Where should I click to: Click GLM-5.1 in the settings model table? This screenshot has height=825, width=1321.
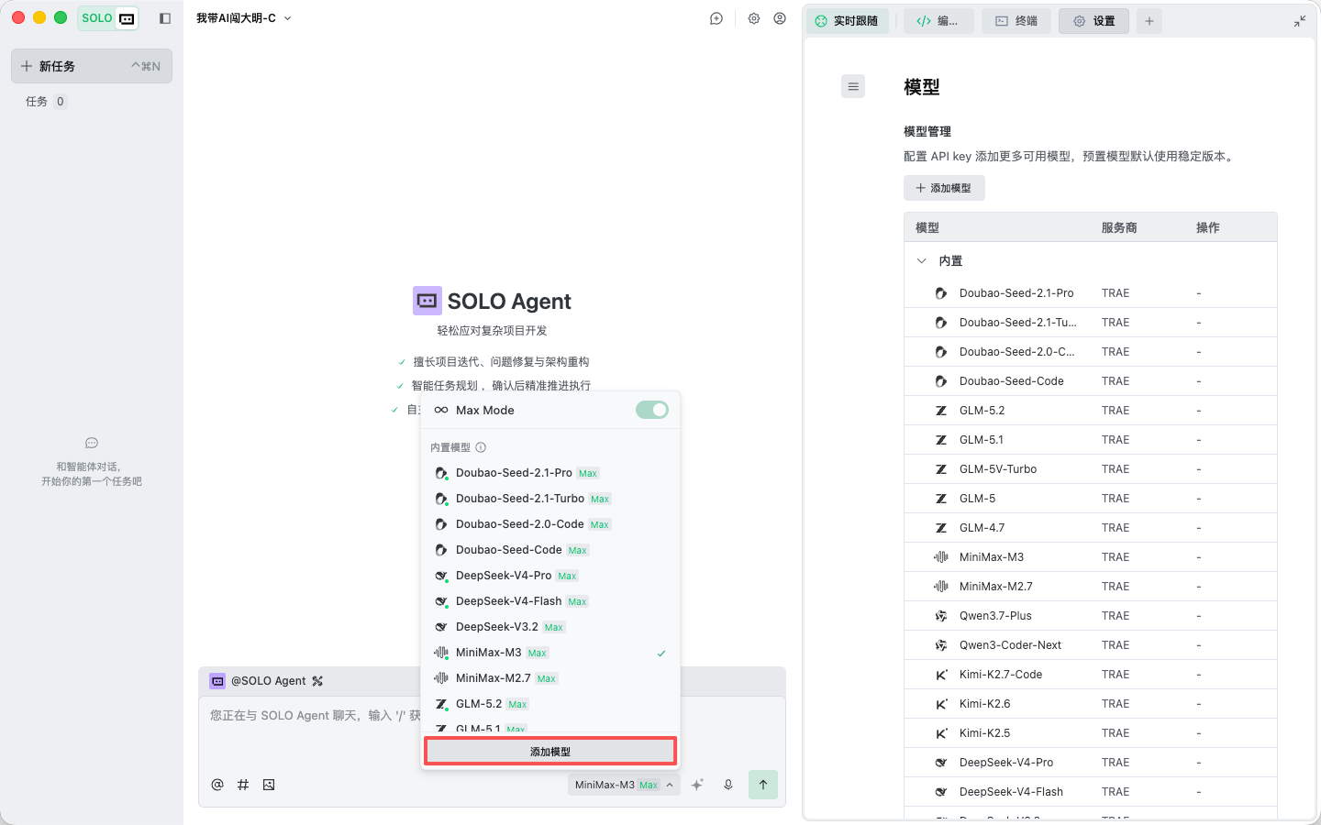pos(982,440)
